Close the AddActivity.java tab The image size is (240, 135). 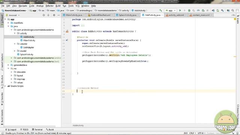pos(162,15)
